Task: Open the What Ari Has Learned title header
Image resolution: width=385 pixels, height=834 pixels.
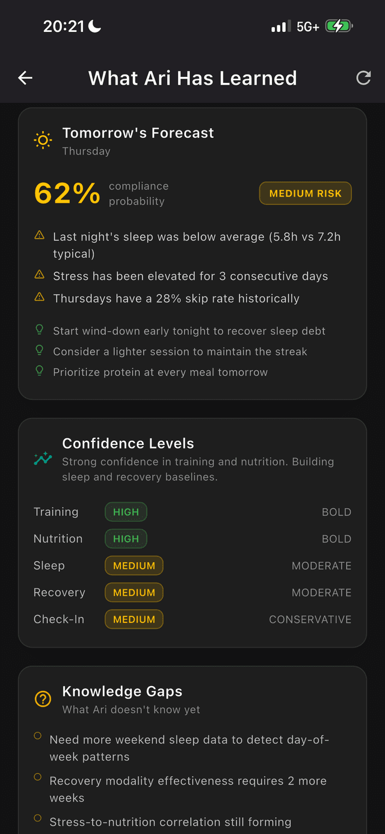Action: tap(192, 78)
